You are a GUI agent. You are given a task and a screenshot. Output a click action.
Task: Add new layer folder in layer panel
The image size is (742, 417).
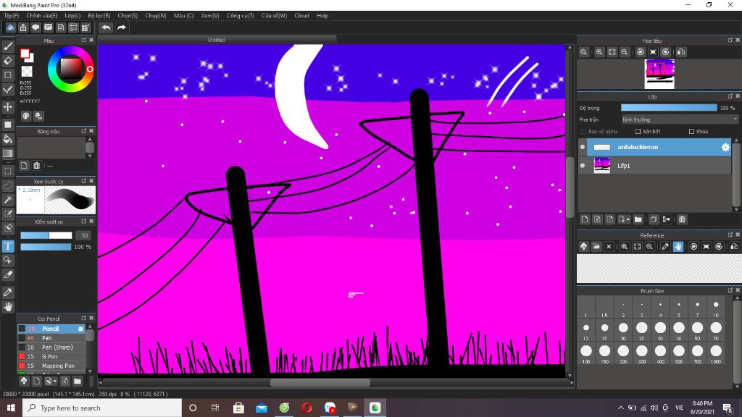(x=638, y=219)
